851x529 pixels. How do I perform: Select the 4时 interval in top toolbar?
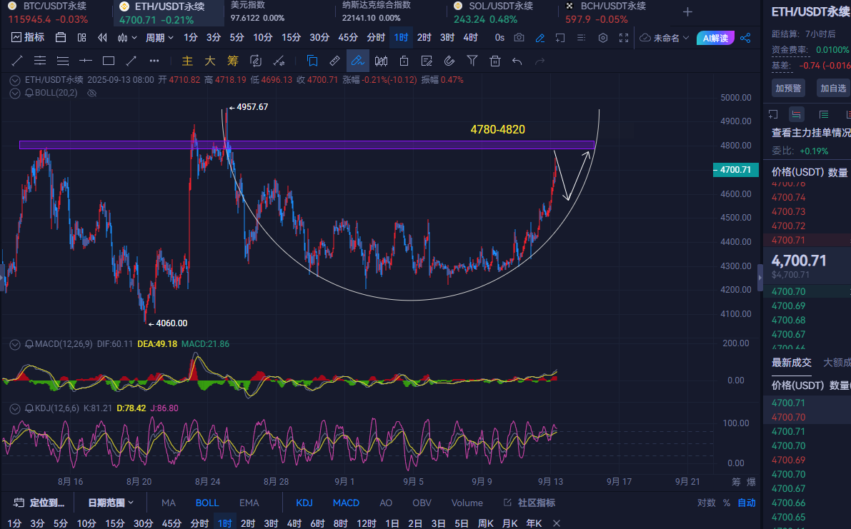coord(471,37)
